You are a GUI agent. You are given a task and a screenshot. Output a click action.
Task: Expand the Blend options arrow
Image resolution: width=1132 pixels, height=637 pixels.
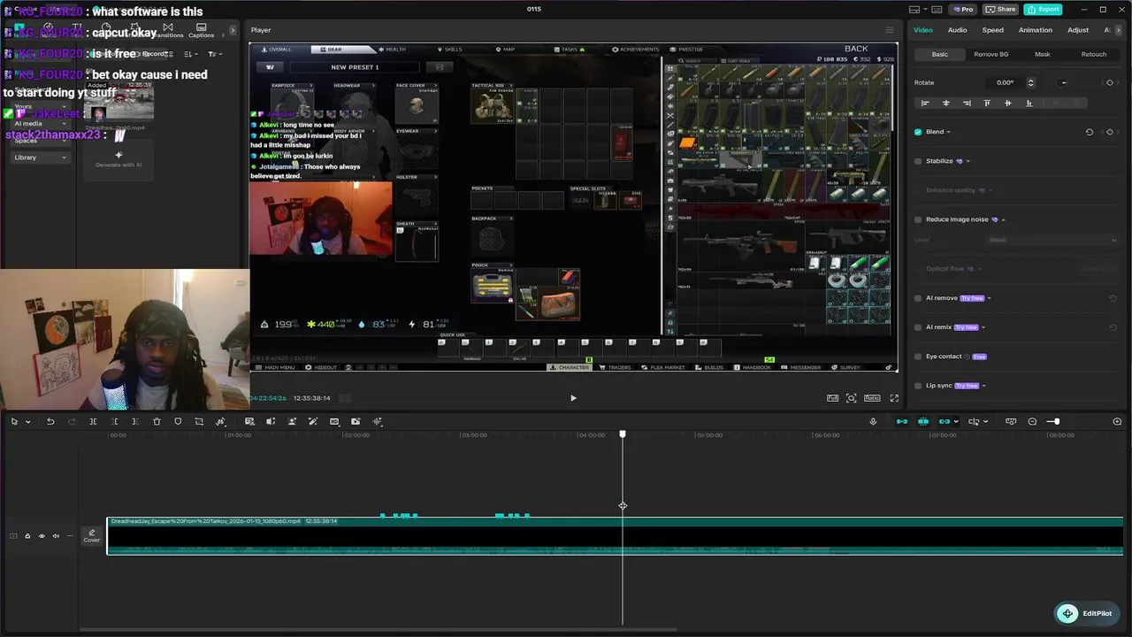click(949, 132)
